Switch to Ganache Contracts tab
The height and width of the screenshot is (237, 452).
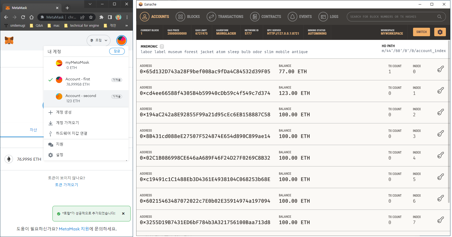point(265,17)
